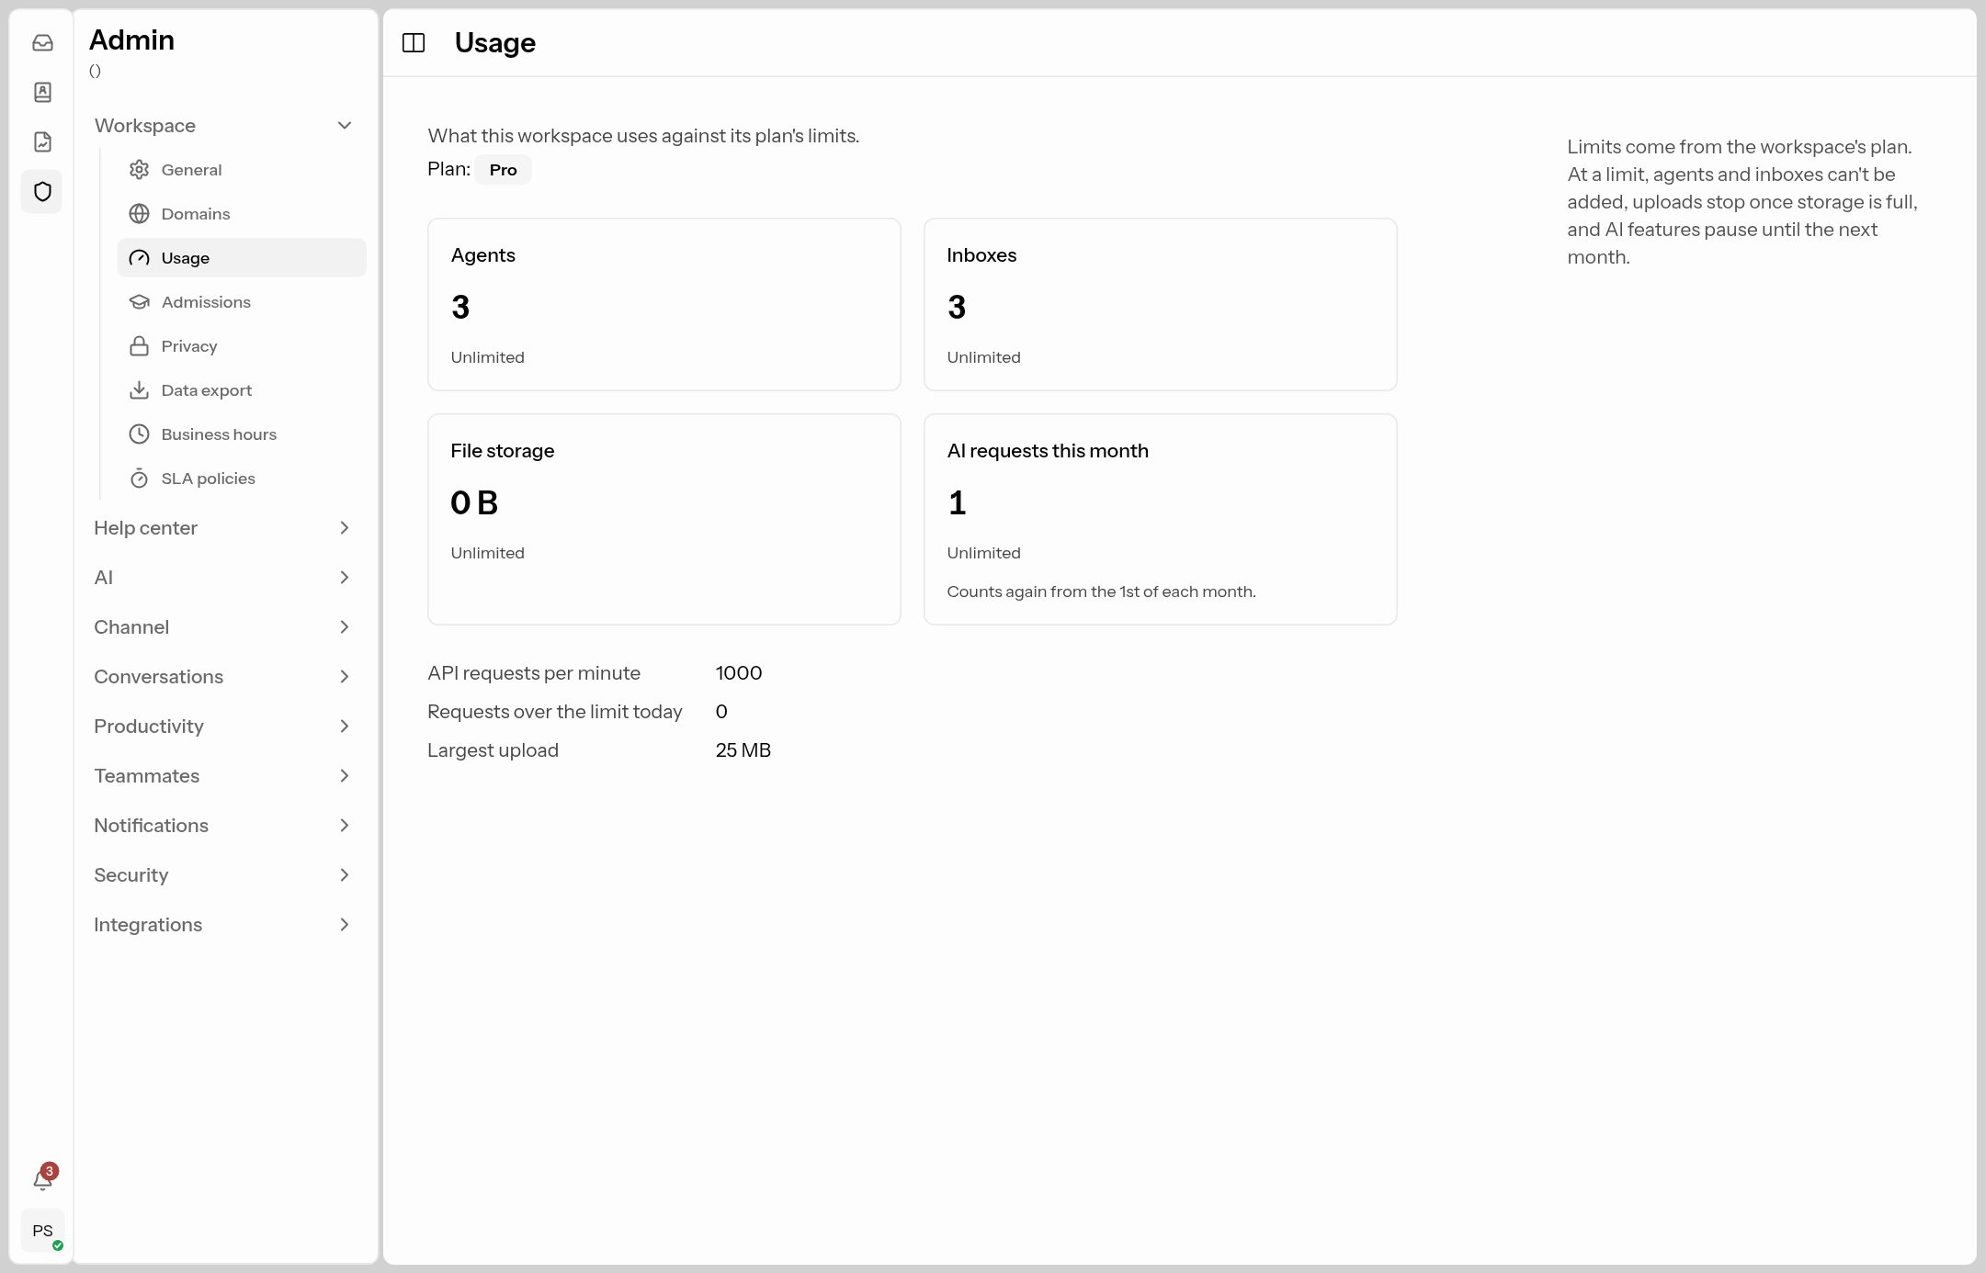Open notifications bell with 3 badge
This screenshot has width=1985, height=1273.
(x=42, y=1179)
